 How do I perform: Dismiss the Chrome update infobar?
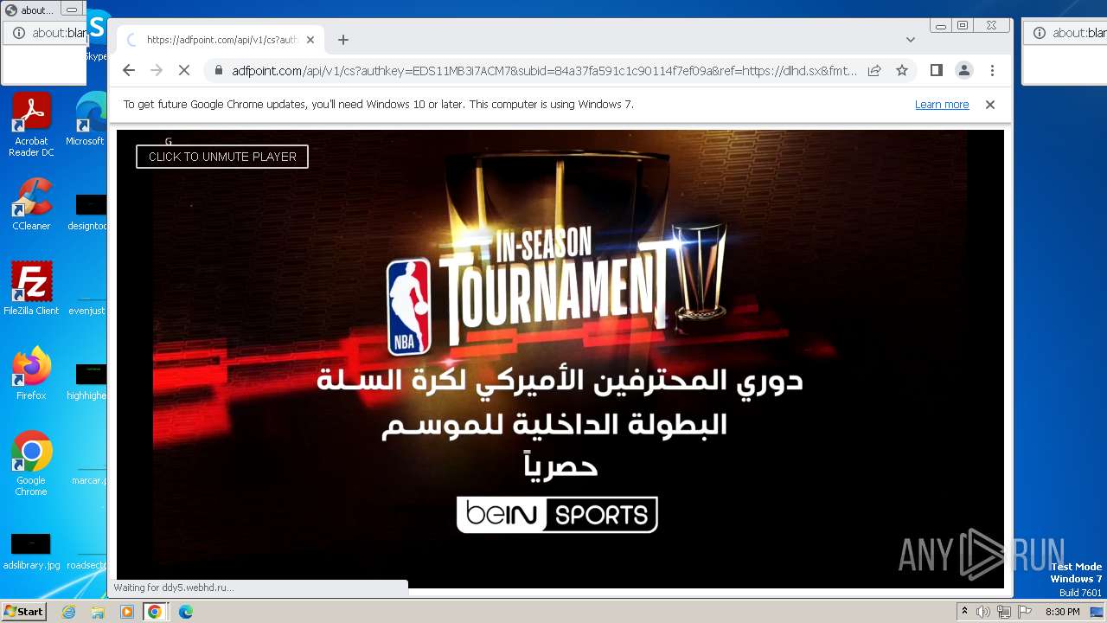point(990,105)
